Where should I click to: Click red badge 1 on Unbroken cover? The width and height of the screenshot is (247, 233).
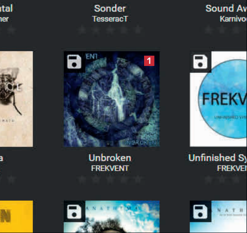pos(149,61)
